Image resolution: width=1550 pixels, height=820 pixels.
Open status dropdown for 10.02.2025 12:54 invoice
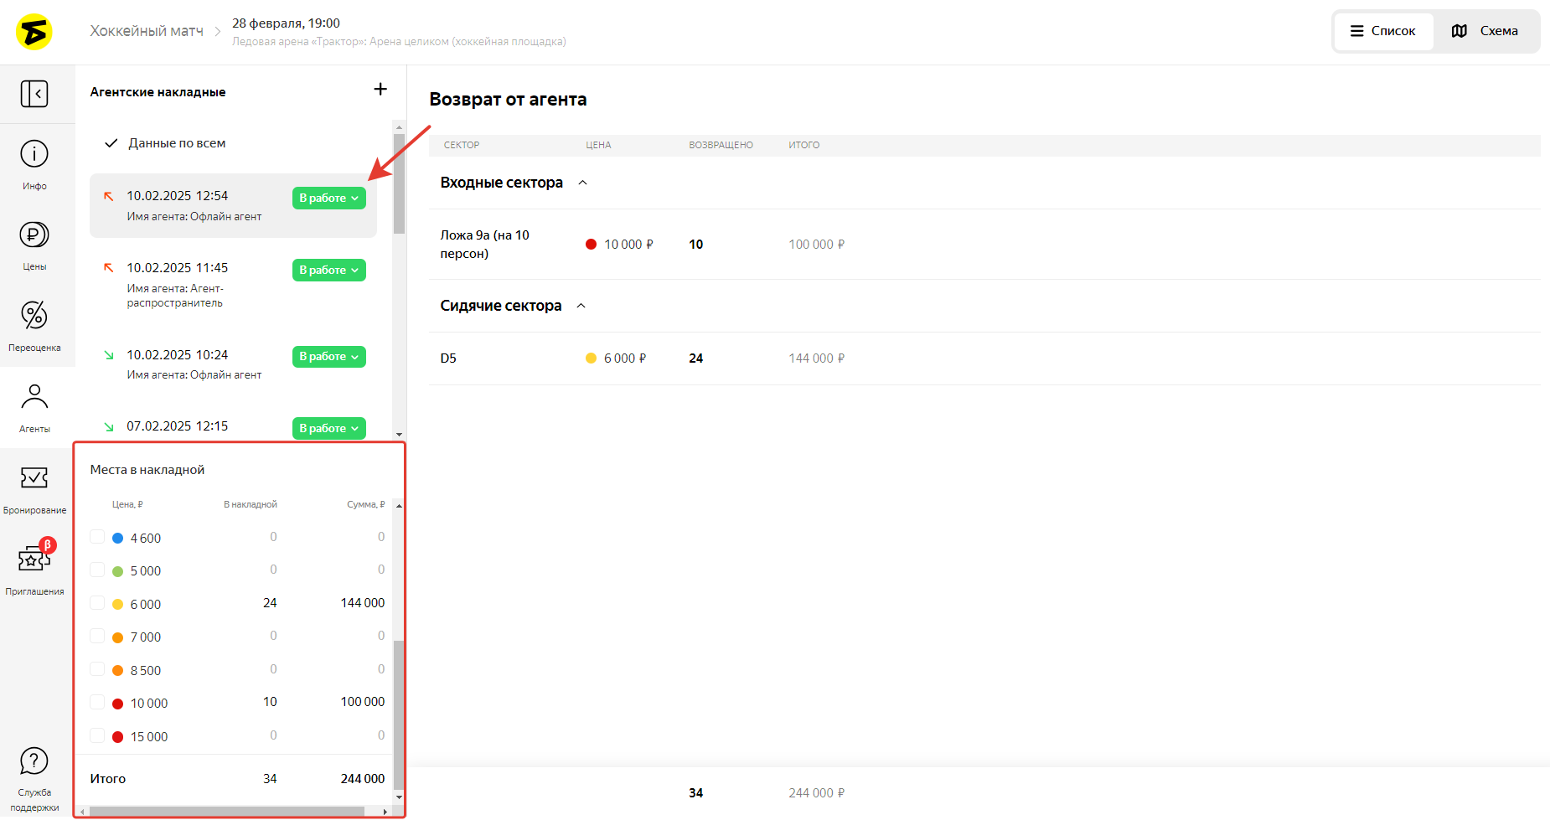coord(329,199)
